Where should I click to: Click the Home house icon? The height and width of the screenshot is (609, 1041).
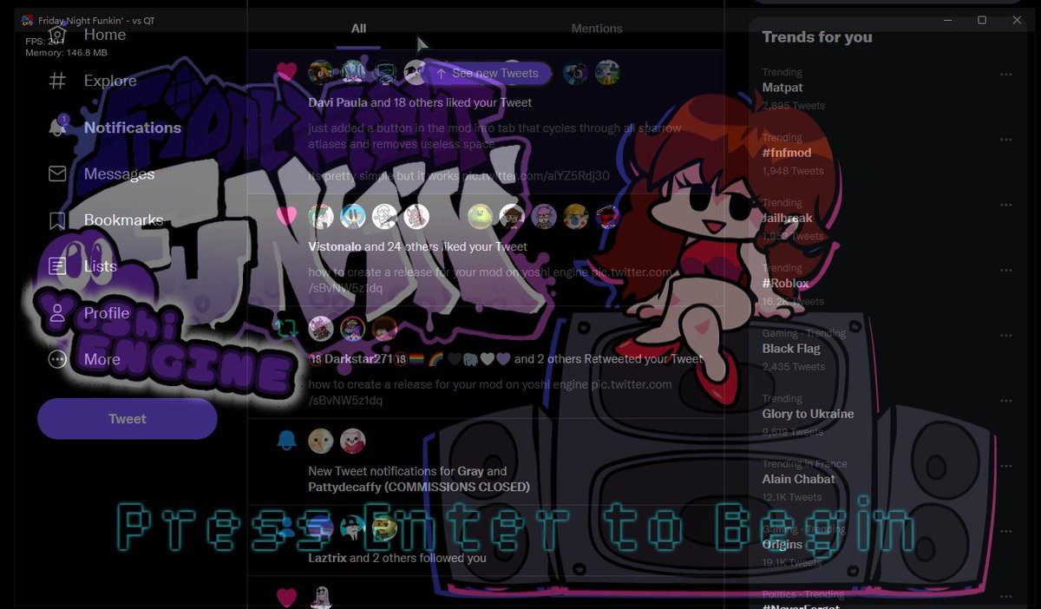pos(57,35)
